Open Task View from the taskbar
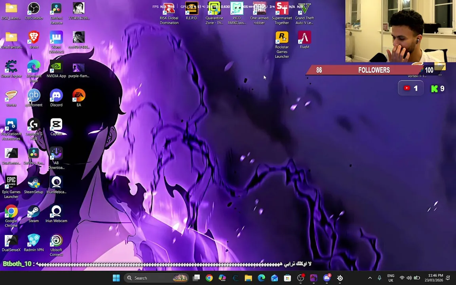456x285 pixels. point(196,278)
